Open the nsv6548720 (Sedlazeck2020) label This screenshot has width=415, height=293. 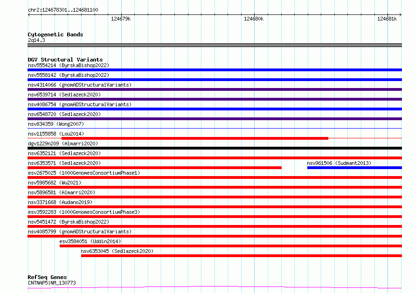tap(64, 114)
